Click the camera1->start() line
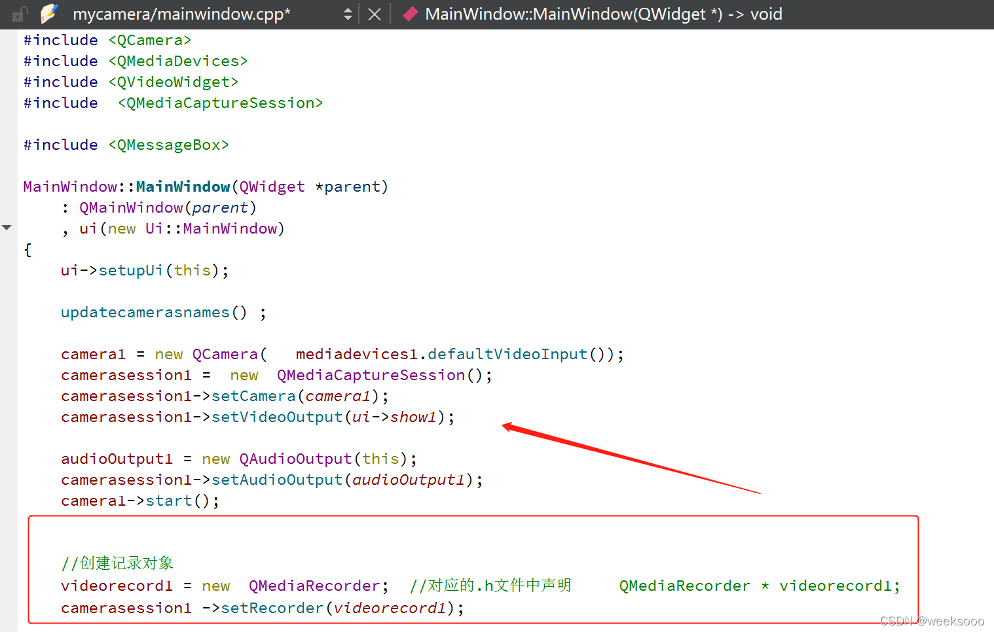The image size is (994, 632). click(x=140, y=500)
